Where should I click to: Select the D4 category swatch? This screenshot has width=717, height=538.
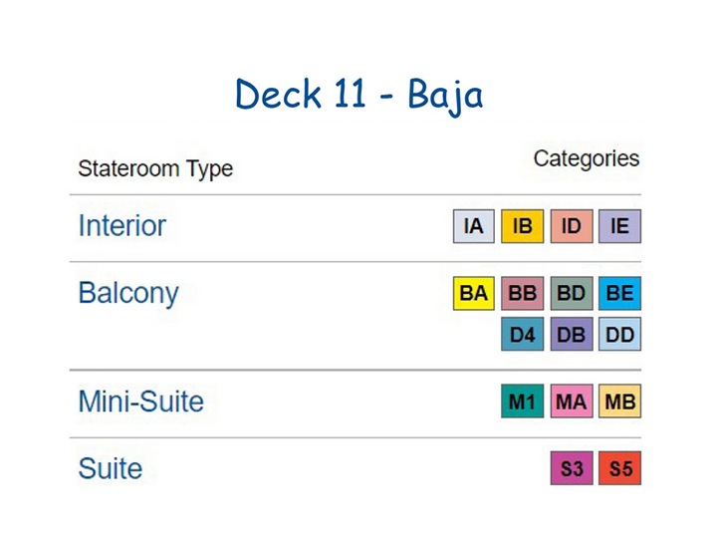click(x=522, y=334)
